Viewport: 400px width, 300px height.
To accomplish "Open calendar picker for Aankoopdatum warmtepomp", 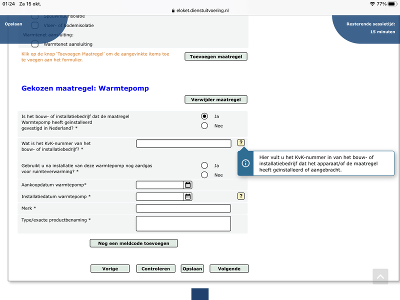I will 188,185.
